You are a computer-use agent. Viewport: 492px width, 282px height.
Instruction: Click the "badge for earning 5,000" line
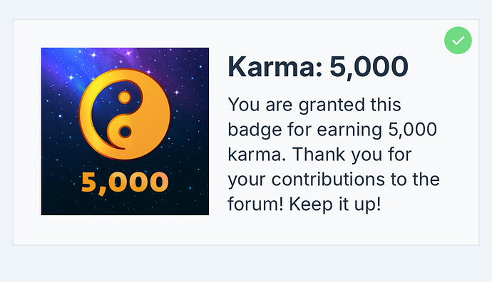coord(332,130)
